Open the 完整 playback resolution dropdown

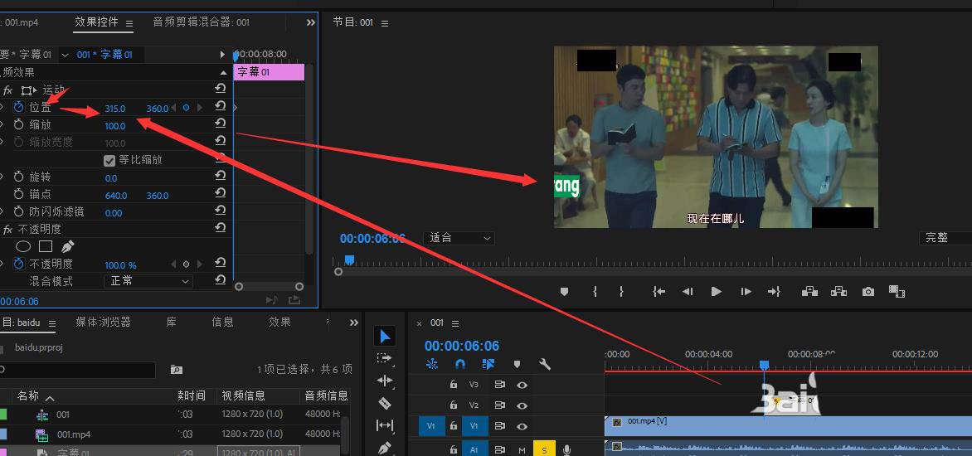[x=945, y=238]
